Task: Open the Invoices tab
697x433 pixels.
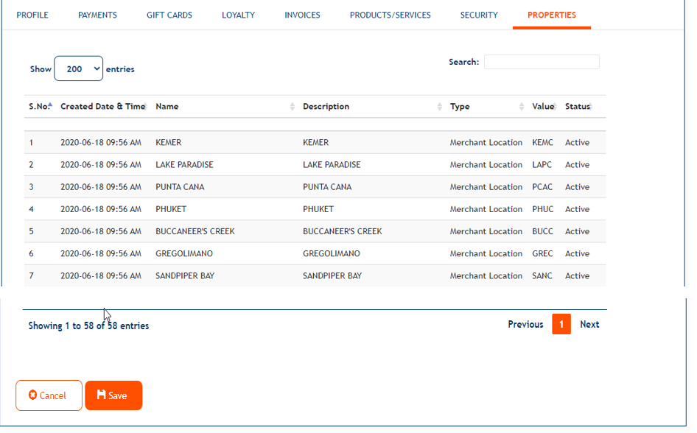Action: click(x=302, y=15)
